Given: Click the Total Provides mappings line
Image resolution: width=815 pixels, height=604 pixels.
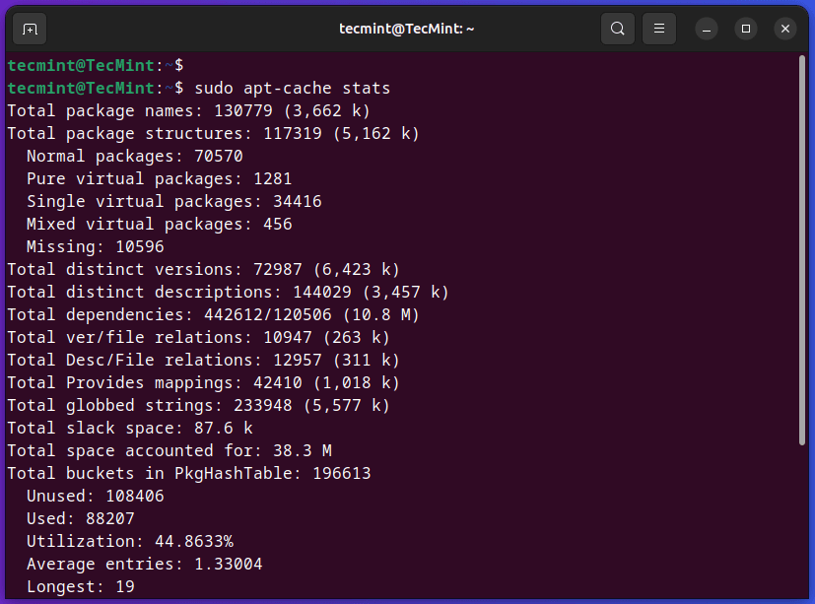Looking at the screenshot, I should click(x=203, y=382).
